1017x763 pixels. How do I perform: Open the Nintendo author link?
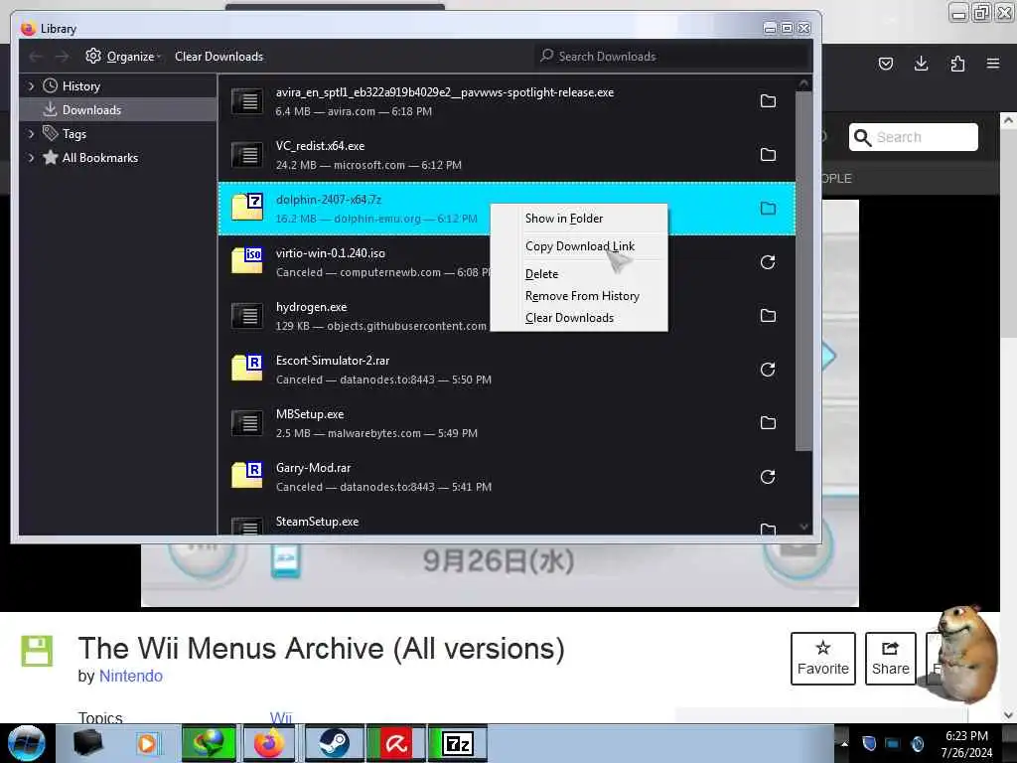tap(131, 676)
